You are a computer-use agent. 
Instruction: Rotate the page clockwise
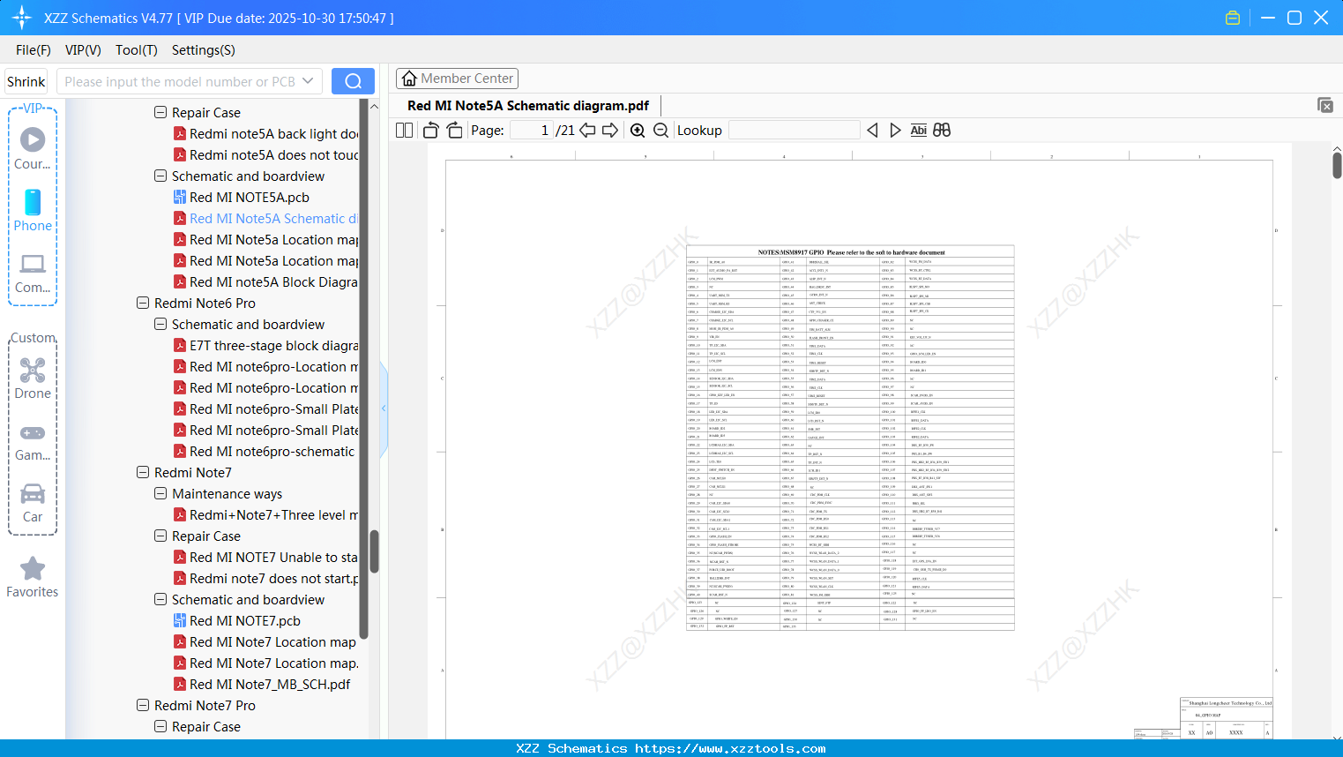point(454,131)
